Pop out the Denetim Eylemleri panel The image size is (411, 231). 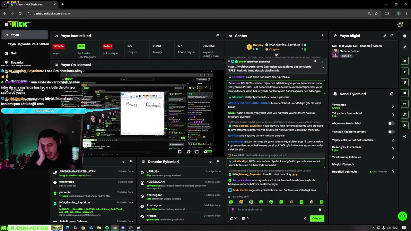click(x=217, y=162)
